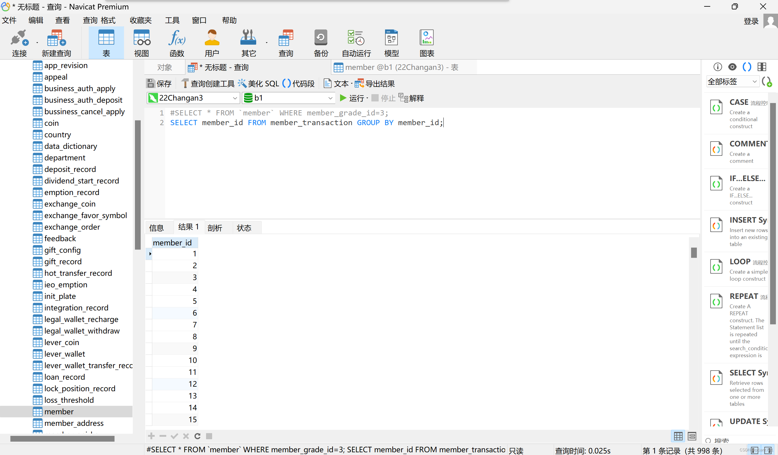Click the 运行 run button
This screenshot has width=778, height=455.
tap(353, 98)
